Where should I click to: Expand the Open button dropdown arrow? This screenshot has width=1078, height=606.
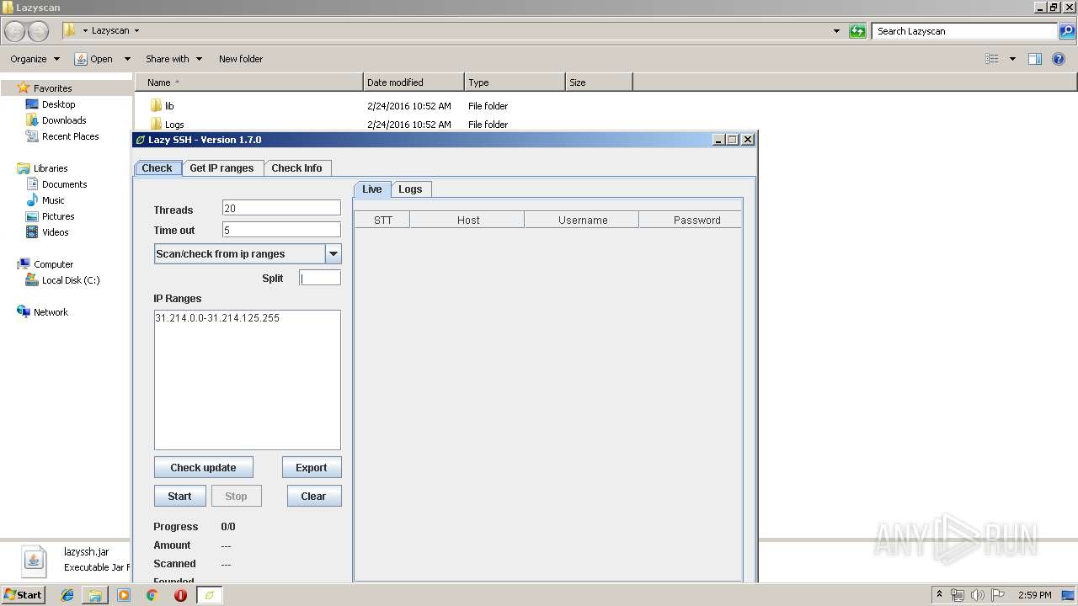[x=127, y=59]
